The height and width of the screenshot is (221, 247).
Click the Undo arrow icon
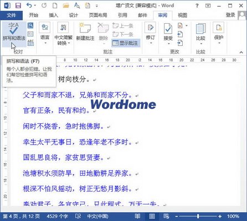29,6
